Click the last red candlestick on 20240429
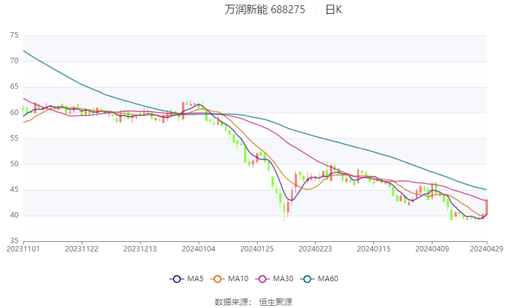507x308 pixels. pos(487,207)
